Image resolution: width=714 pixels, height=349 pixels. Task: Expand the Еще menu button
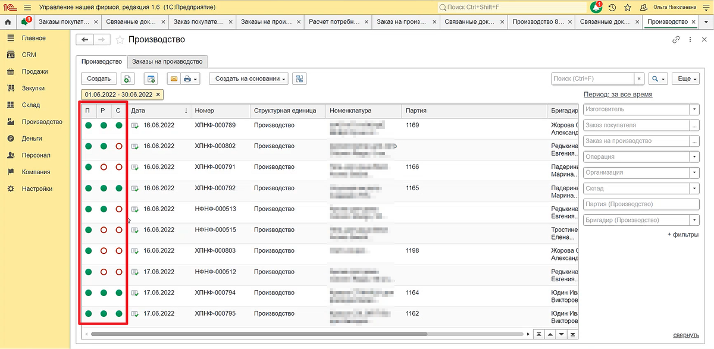(x=685, y=78)
